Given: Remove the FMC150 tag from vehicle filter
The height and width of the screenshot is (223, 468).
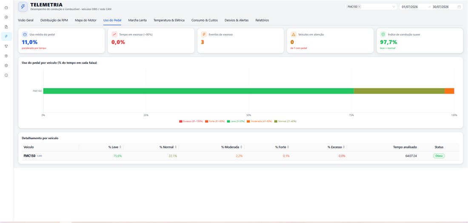Looking at the screenshot, I should tap(359, 6).
